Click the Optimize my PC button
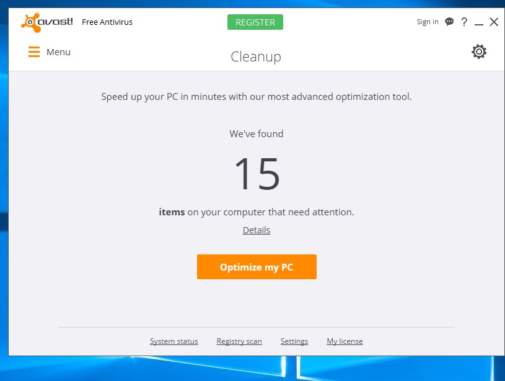Viewport: 505px width, 381px height. click(x=257, y=267)
